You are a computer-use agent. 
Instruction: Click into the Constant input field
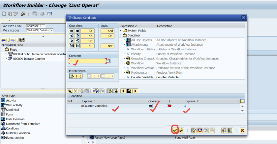coord(88,61)
